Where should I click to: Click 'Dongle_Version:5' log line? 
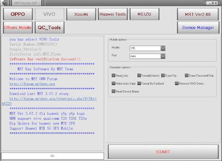(x=25, y=49)
